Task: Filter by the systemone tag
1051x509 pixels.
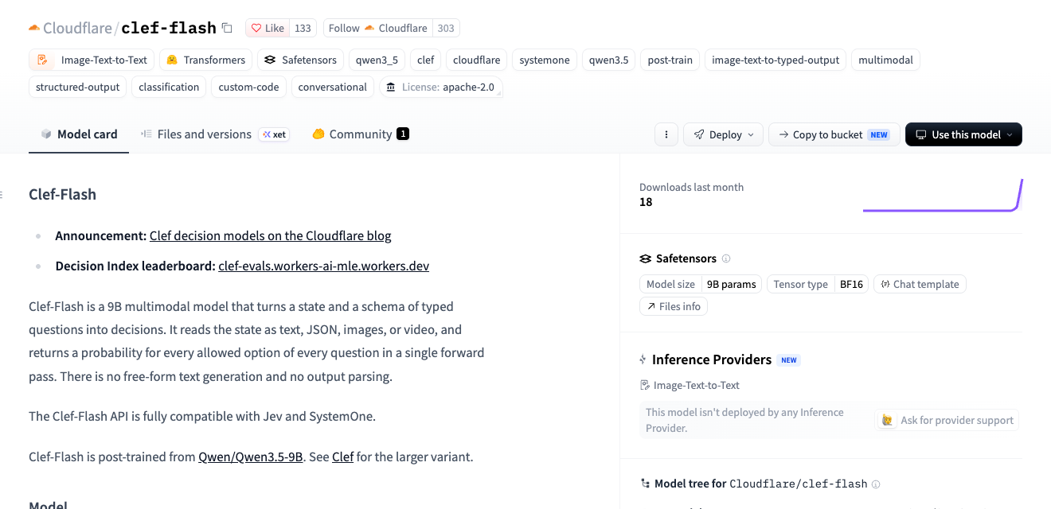Action: pos(545,60)
